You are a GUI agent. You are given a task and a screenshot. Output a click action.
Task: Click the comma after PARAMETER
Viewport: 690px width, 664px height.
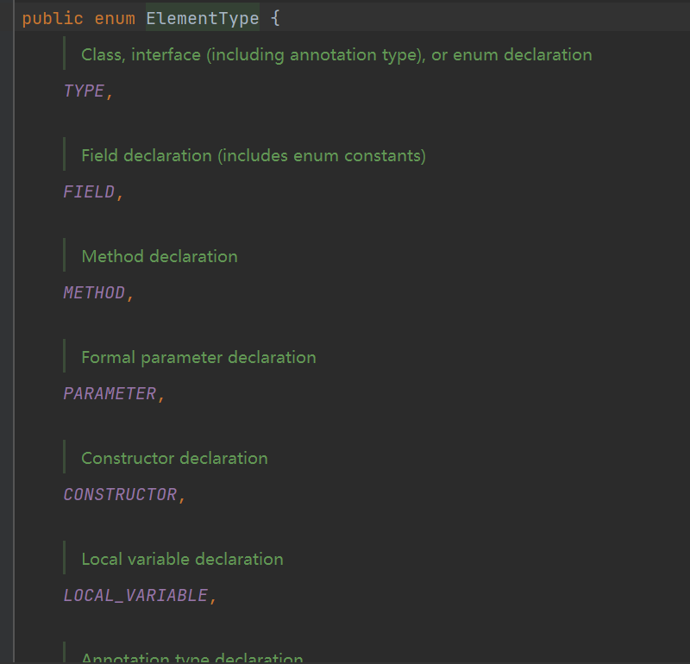coord(161,395)
